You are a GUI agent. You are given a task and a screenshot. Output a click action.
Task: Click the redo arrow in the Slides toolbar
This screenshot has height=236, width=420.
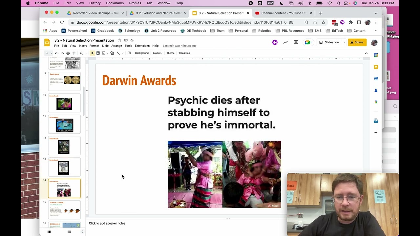pos(62,53)
